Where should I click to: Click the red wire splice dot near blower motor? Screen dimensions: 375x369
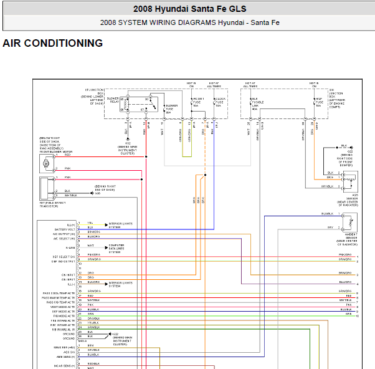(x=146, y=156)
